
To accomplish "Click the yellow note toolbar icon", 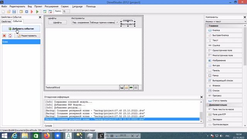I will pos(21,12).
